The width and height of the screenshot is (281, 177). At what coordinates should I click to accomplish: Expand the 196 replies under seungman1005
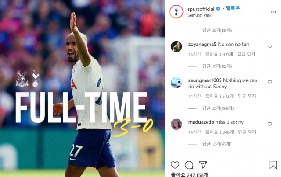[218, 108]
